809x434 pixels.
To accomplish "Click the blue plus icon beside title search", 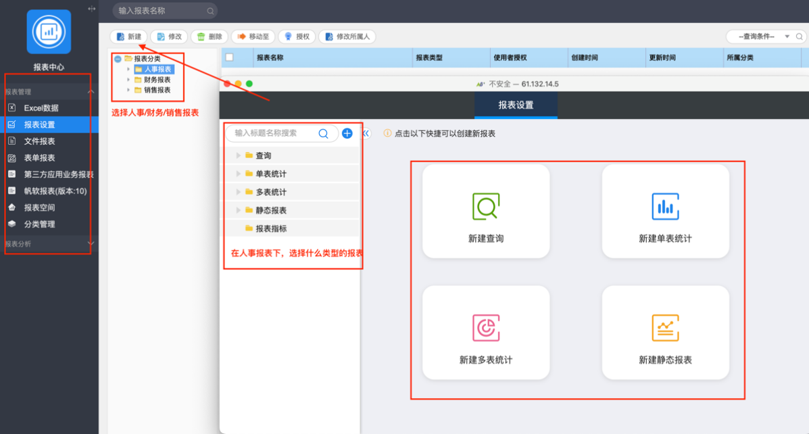I will 347,134.
